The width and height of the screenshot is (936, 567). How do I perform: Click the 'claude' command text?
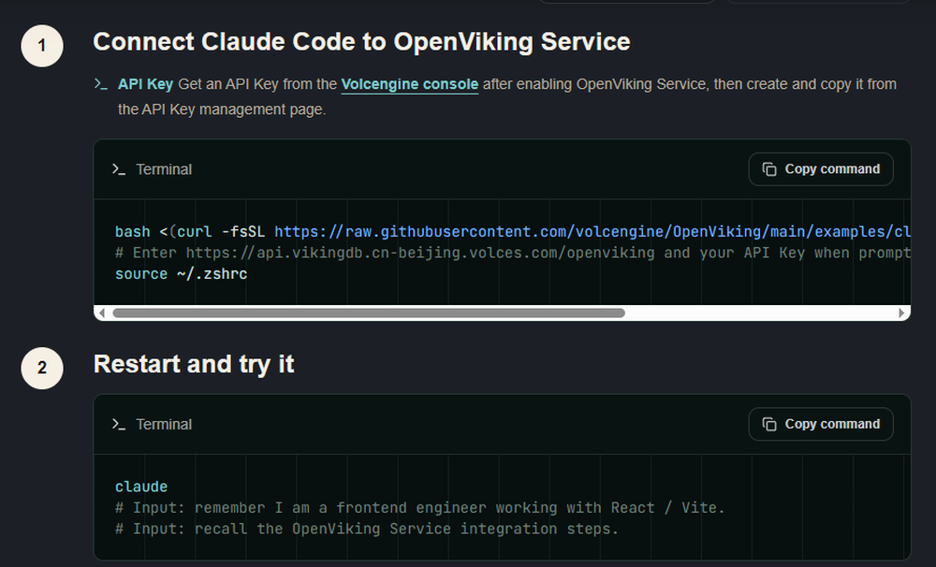tap(141, 487)
